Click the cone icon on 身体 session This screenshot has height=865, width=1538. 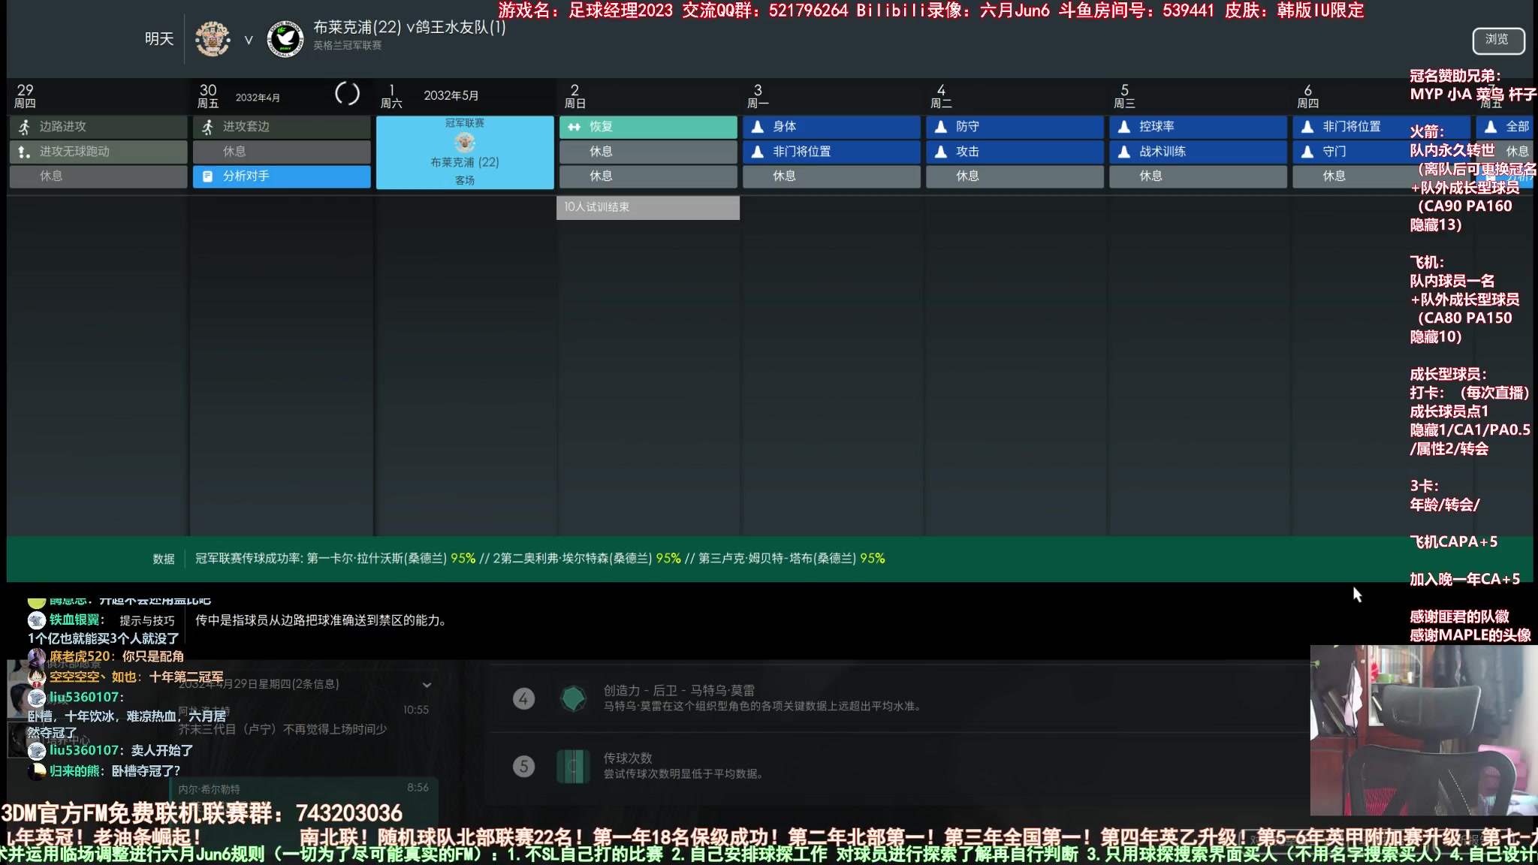click(758, 127)
